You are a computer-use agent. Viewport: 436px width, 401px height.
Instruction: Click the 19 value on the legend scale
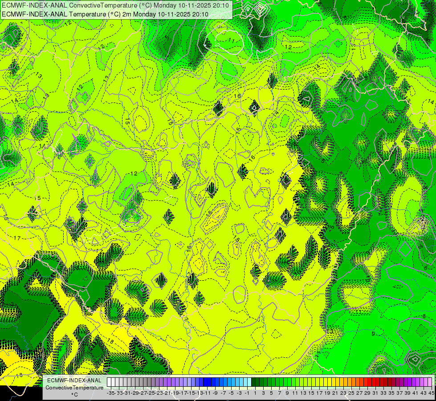327,393
